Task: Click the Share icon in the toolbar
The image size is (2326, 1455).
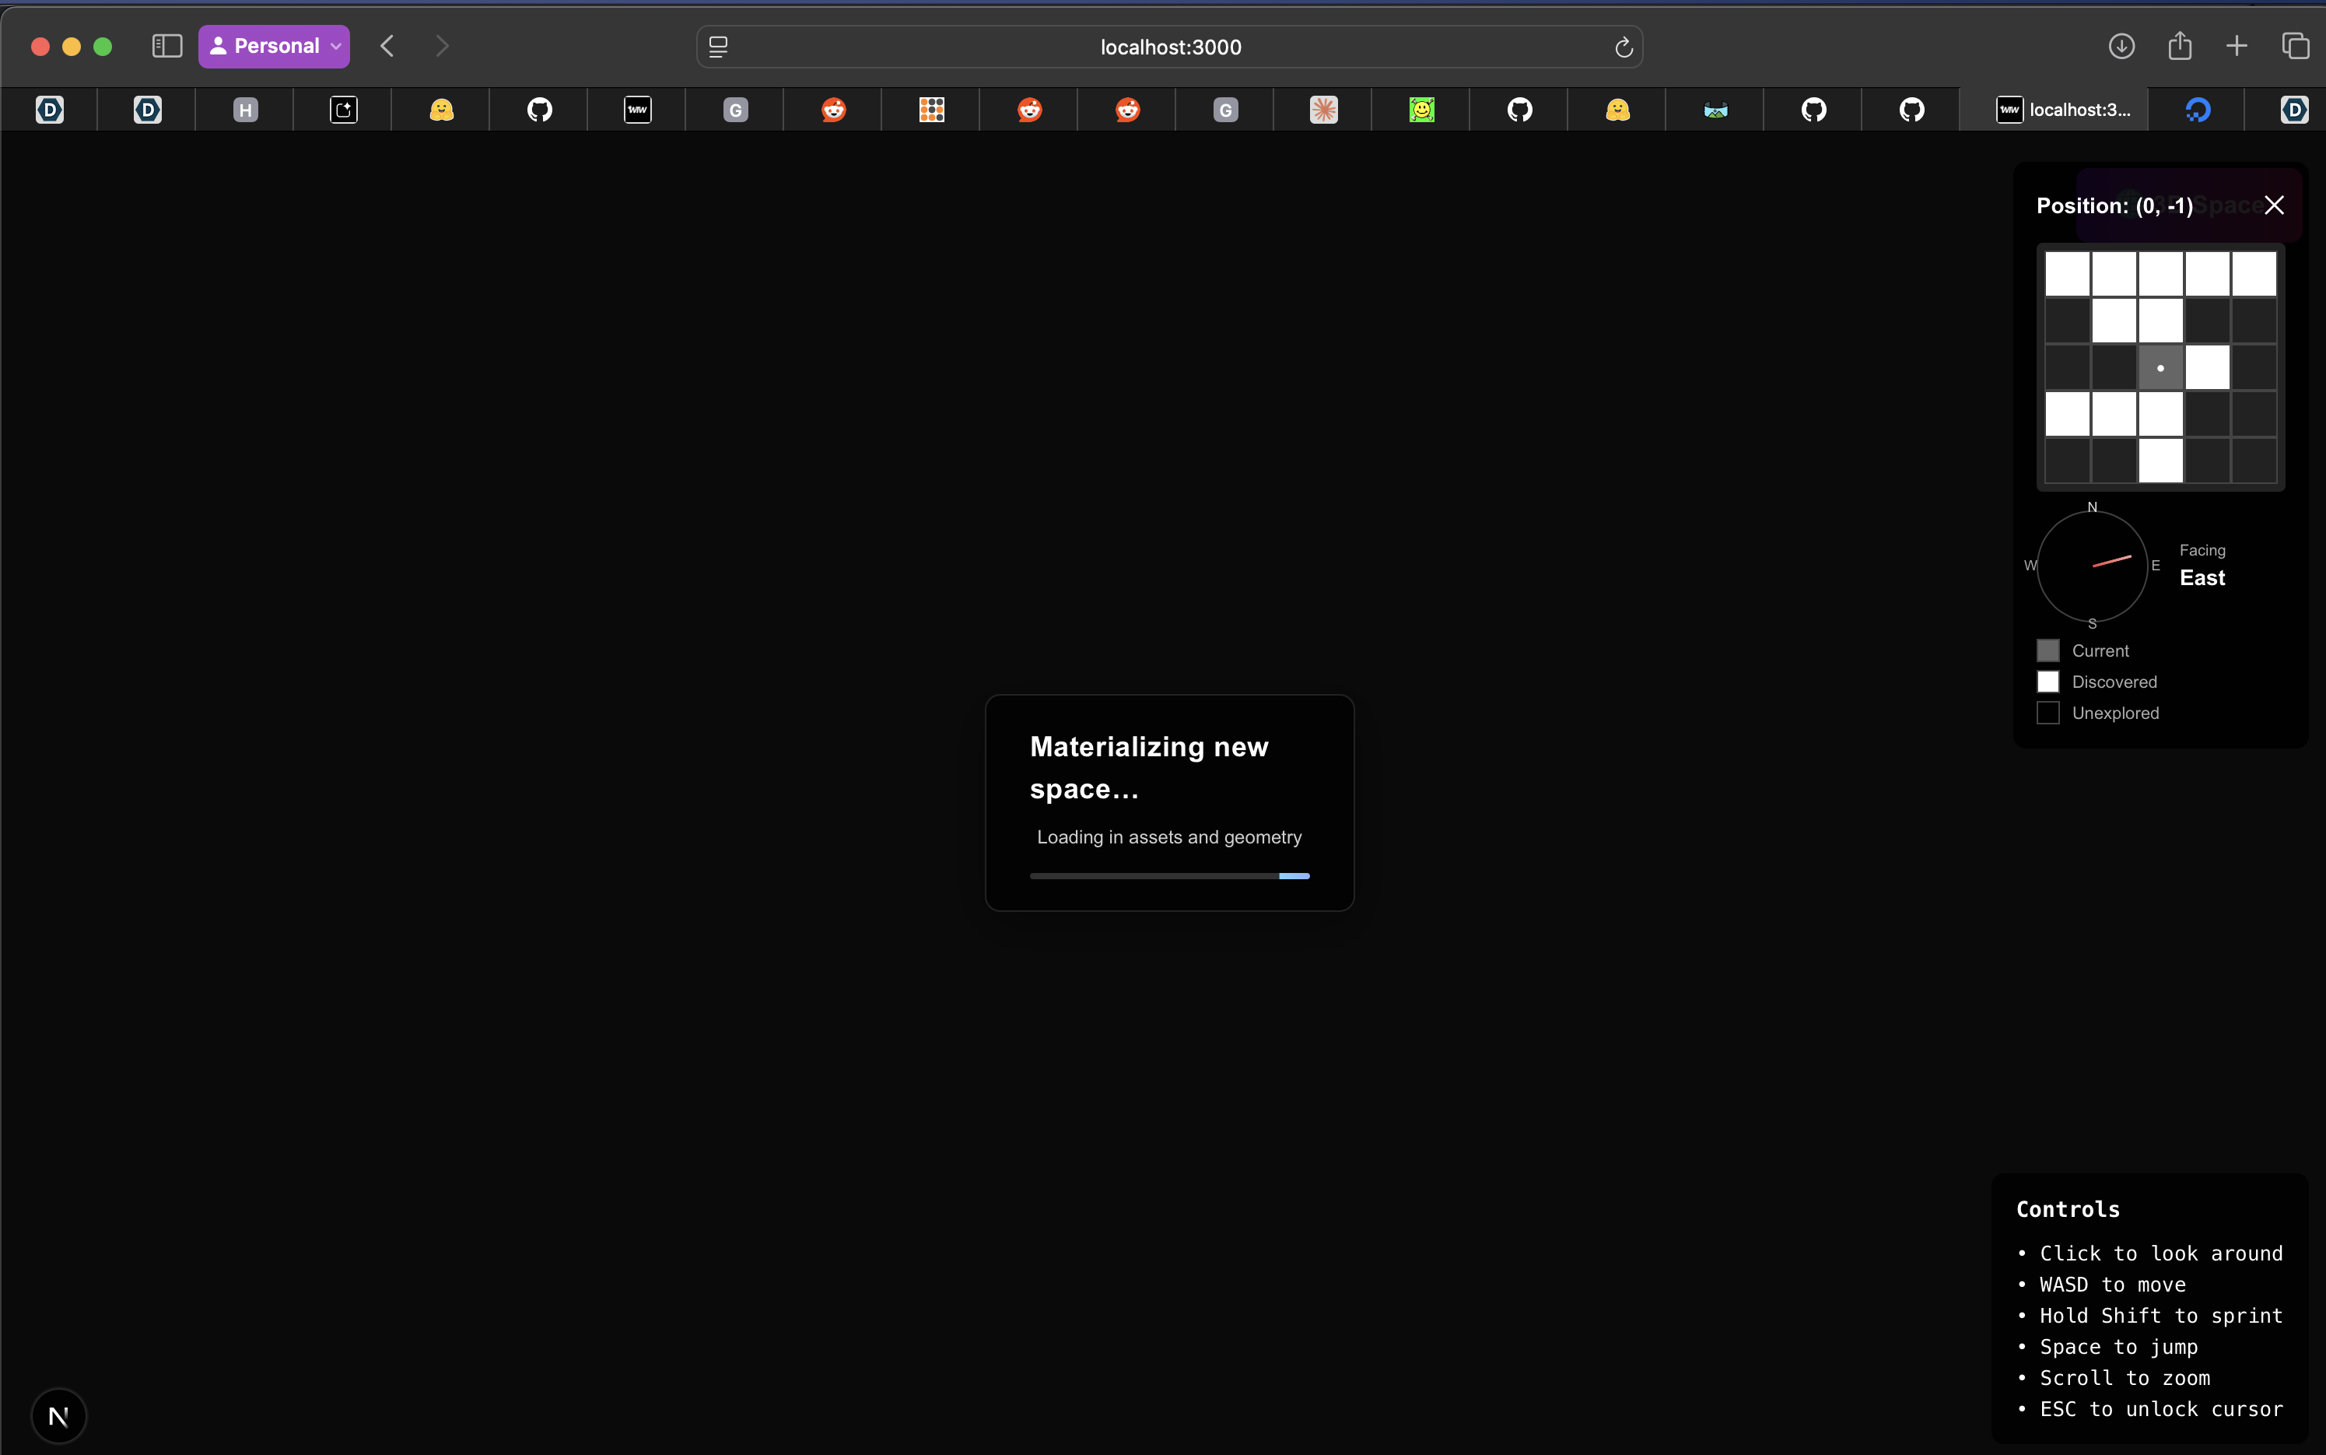Action: point(2180,46)
